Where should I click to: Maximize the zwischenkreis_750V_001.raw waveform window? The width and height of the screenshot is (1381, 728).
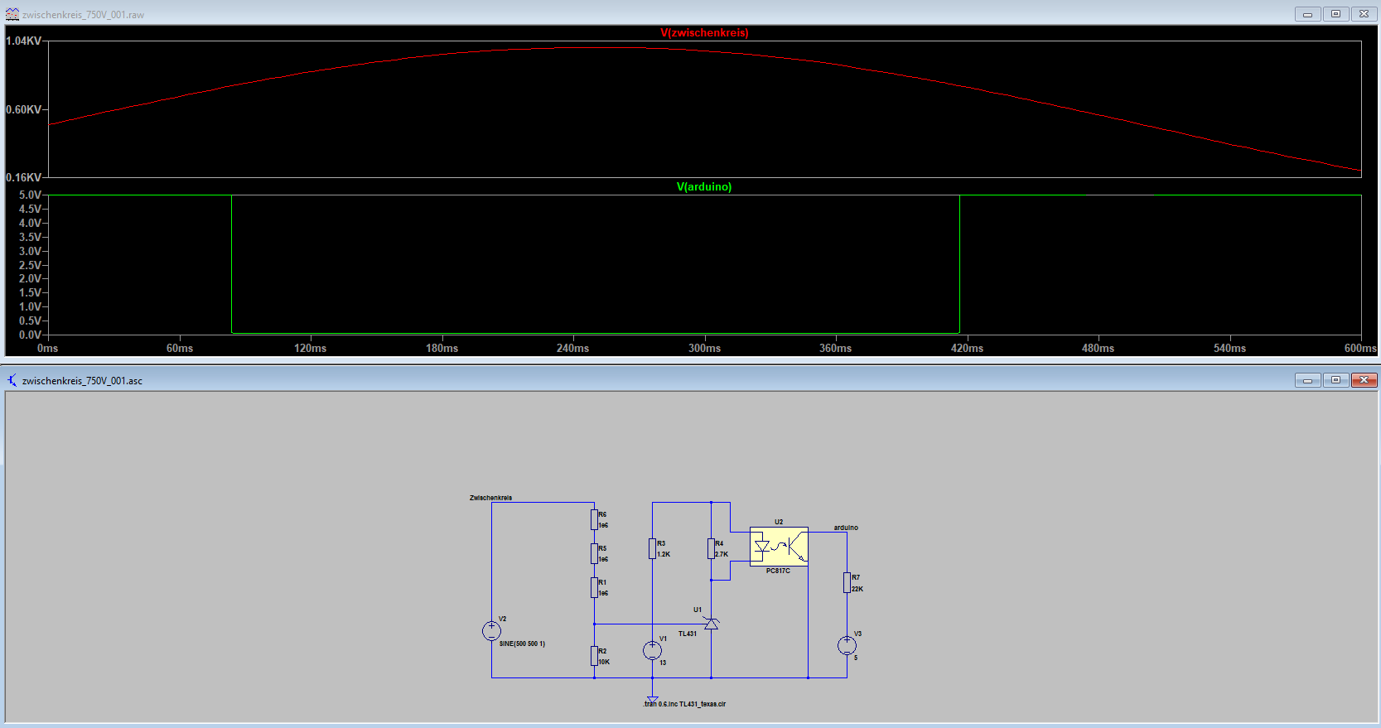click(x=1335, y=14)
